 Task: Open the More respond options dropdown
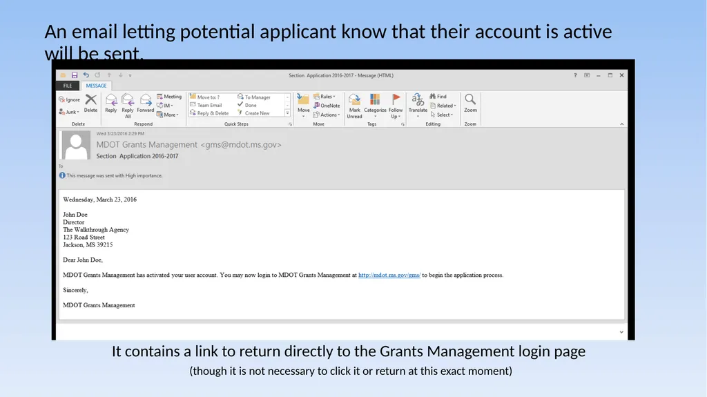point(168,115)
